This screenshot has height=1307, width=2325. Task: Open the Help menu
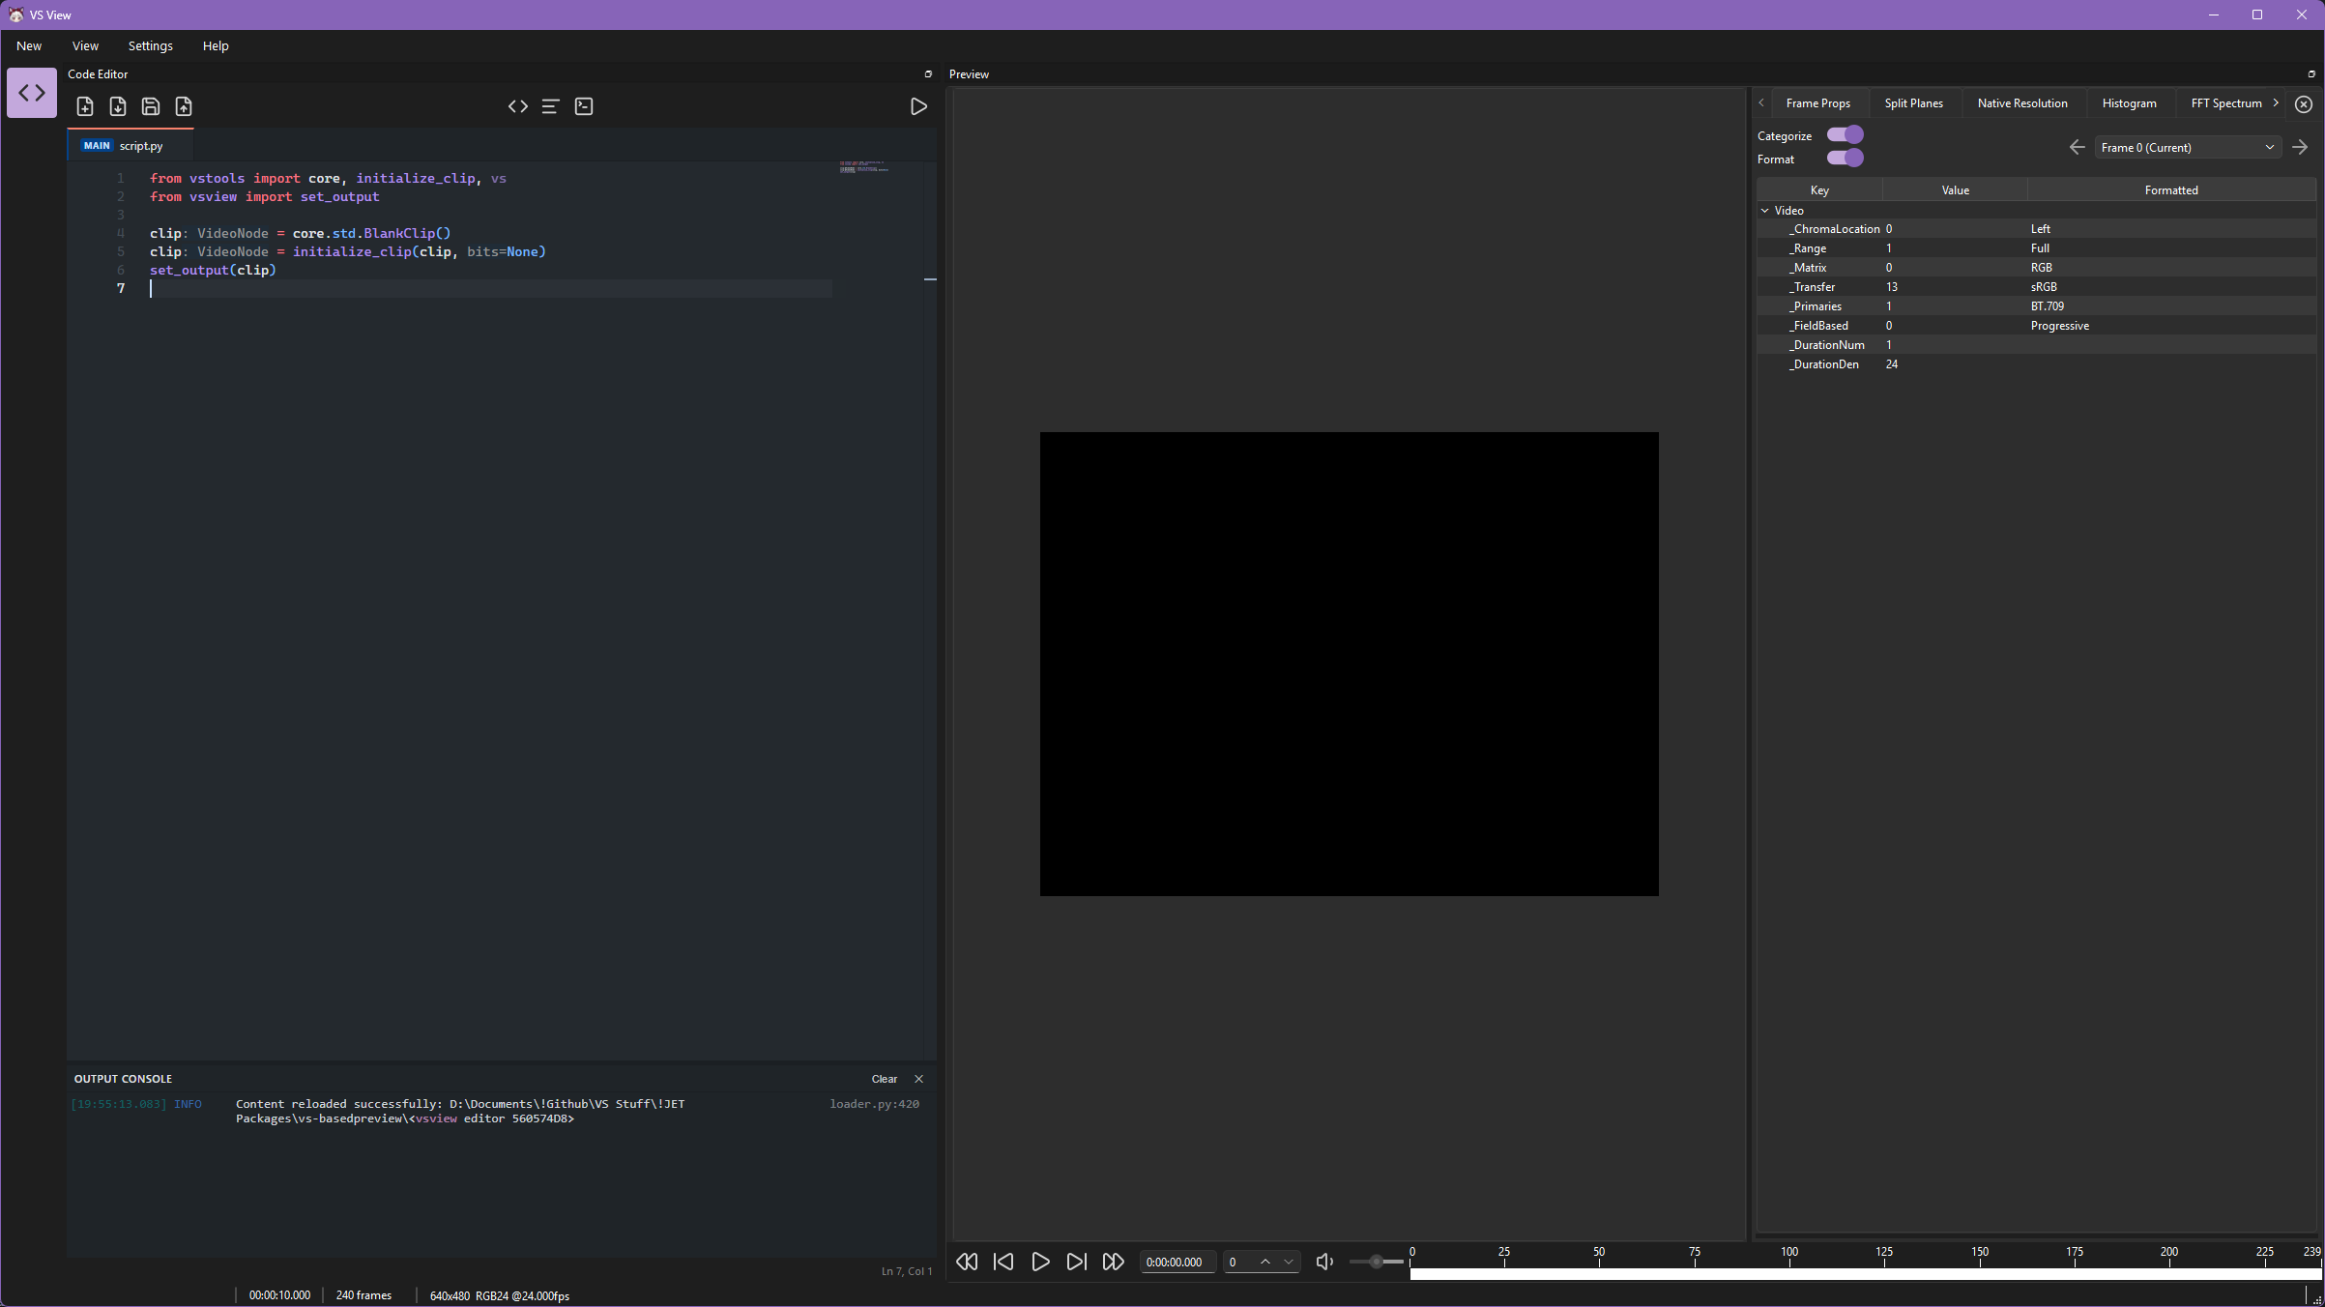(x=216, y=45)
